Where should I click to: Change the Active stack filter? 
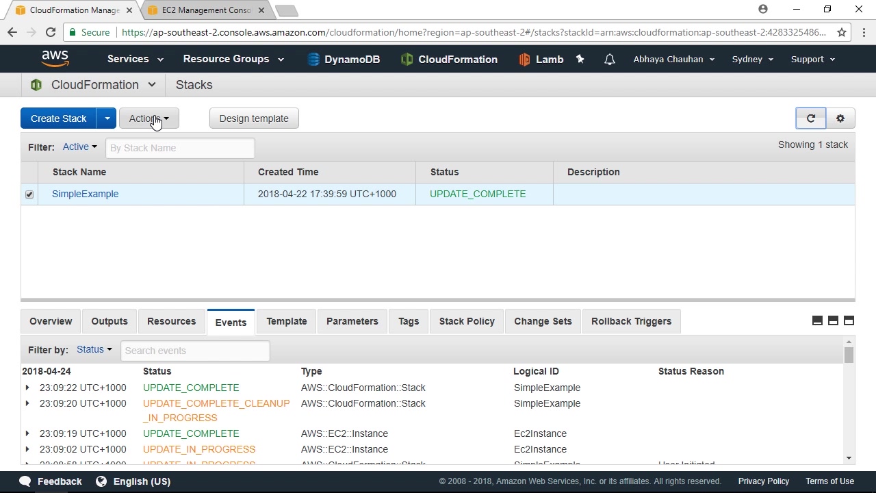(80, 147)
